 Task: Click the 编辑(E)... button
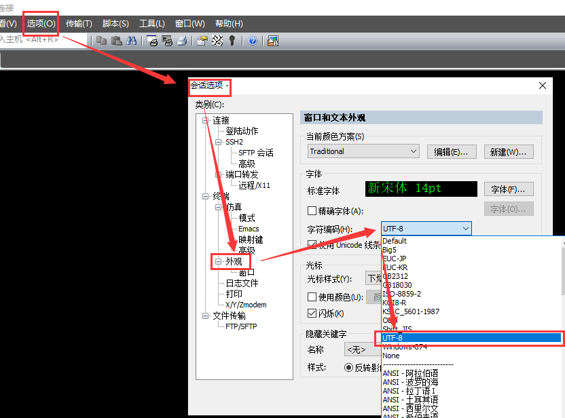pos(452,152)
